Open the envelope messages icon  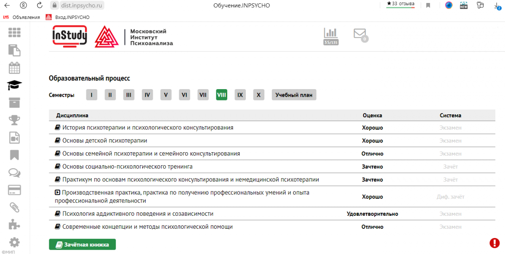pyautogui.click(x=360, y=34)
